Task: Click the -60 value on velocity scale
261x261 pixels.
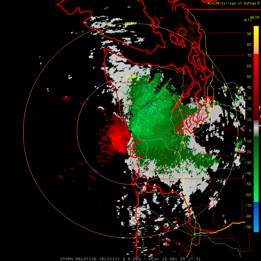Action: click(248, 195)
